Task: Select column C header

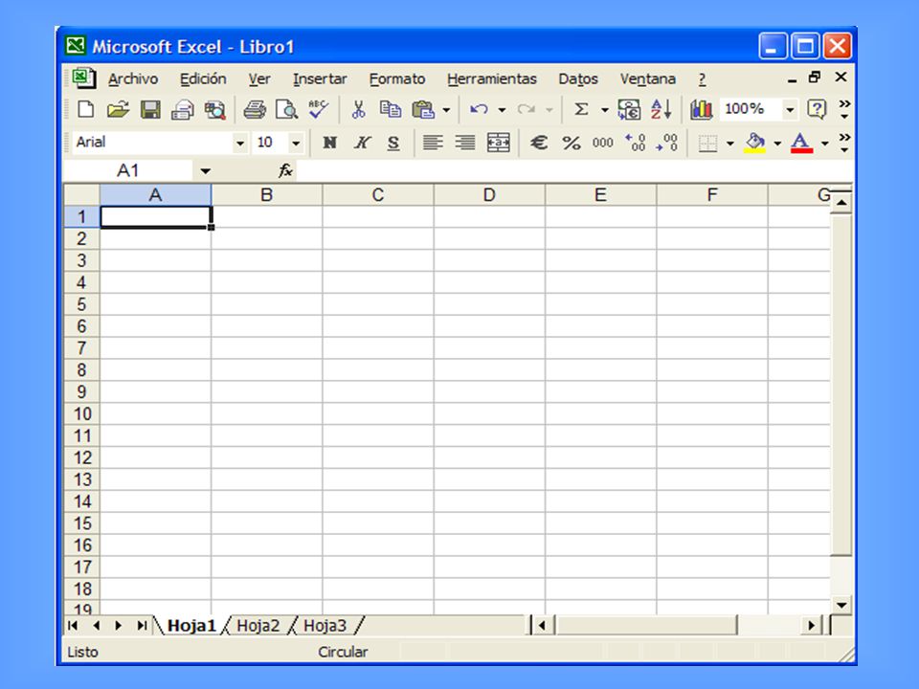Action: 378,194
